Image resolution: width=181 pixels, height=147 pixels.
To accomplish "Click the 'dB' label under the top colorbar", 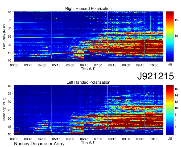I will point(170,65).
